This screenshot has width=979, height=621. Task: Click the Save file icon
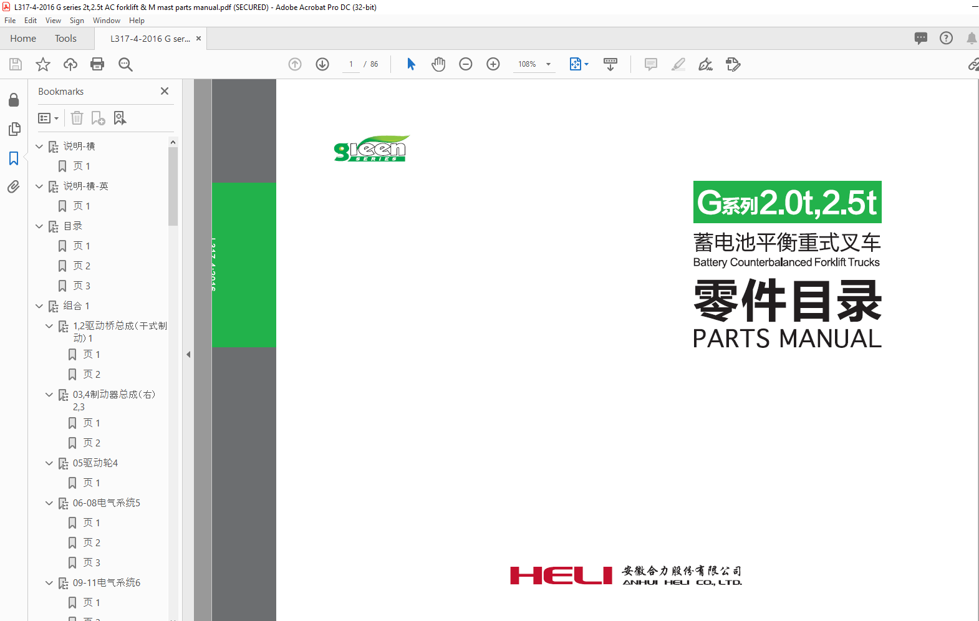pyautogui.click(x=16, y=64)
